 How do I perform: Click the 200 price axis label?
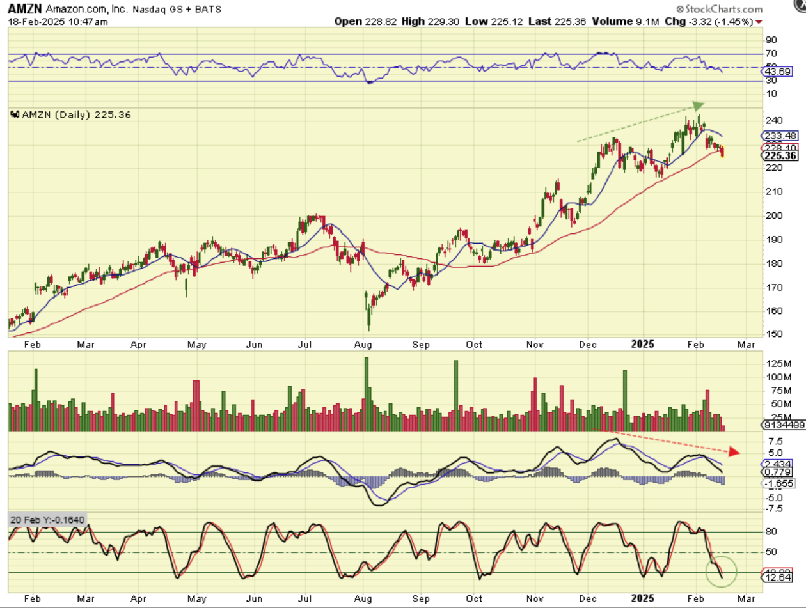tap(773, 215)
